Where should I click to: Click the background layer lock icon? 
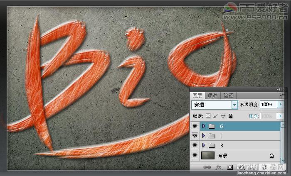(271, 156)
